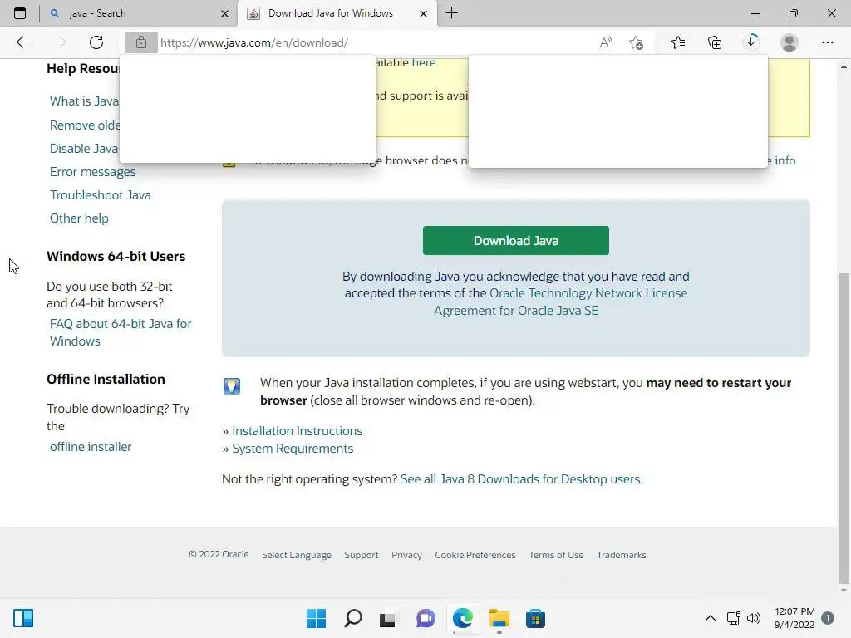Open Task View on the taskbar
This screenshot has height=638, width=851.
click(x=387, y=618)
